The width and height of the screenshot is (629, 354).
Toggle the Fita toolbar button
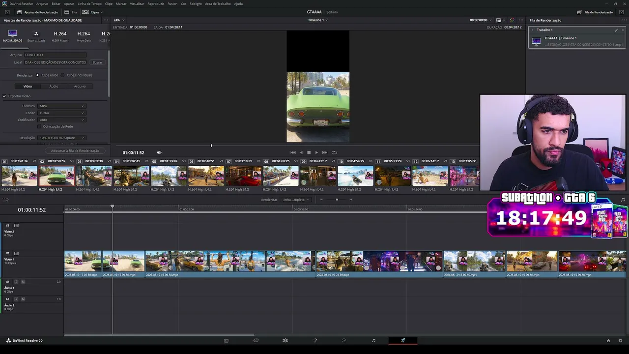coord(71,12)
